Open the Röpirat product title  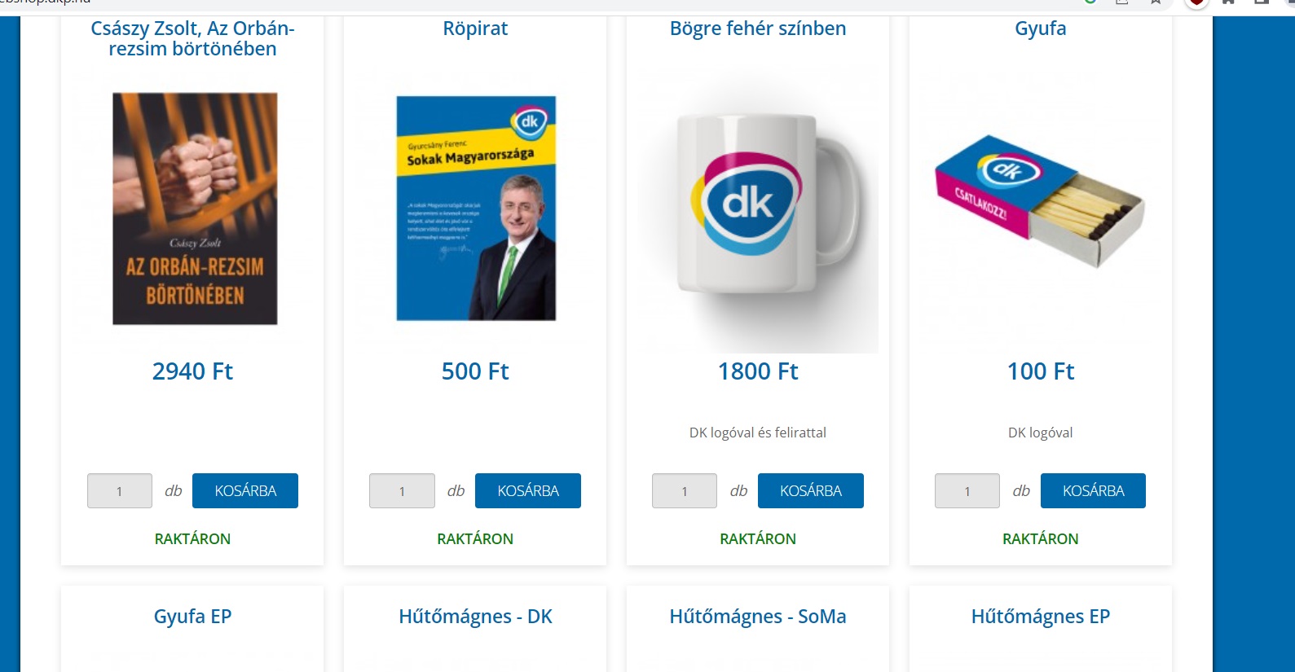(x=475, y=29)
